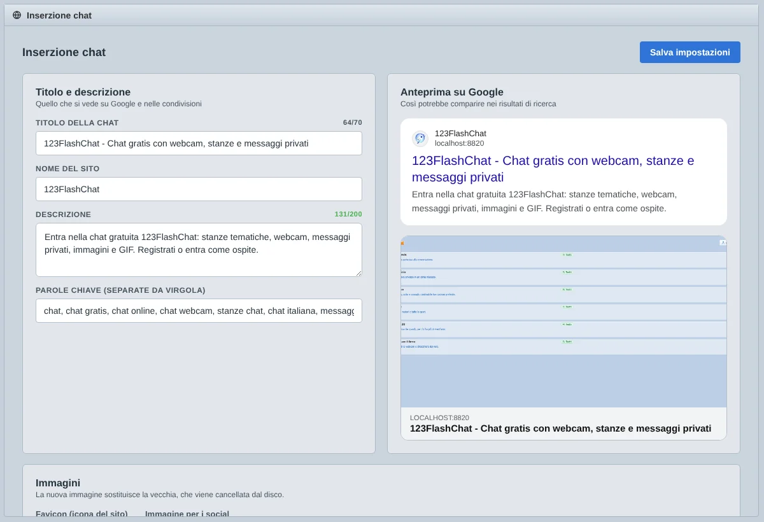This screenshot has width=764, height=522.
Task: Click the Titolo e descrizione heading
Action: pos(83,92)
